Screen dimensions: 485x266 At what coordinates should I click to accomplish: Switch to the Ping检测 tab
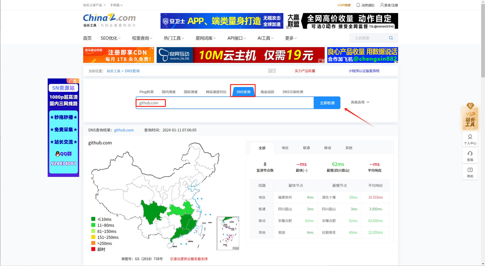pyautogui.click(x=146, y=92)
